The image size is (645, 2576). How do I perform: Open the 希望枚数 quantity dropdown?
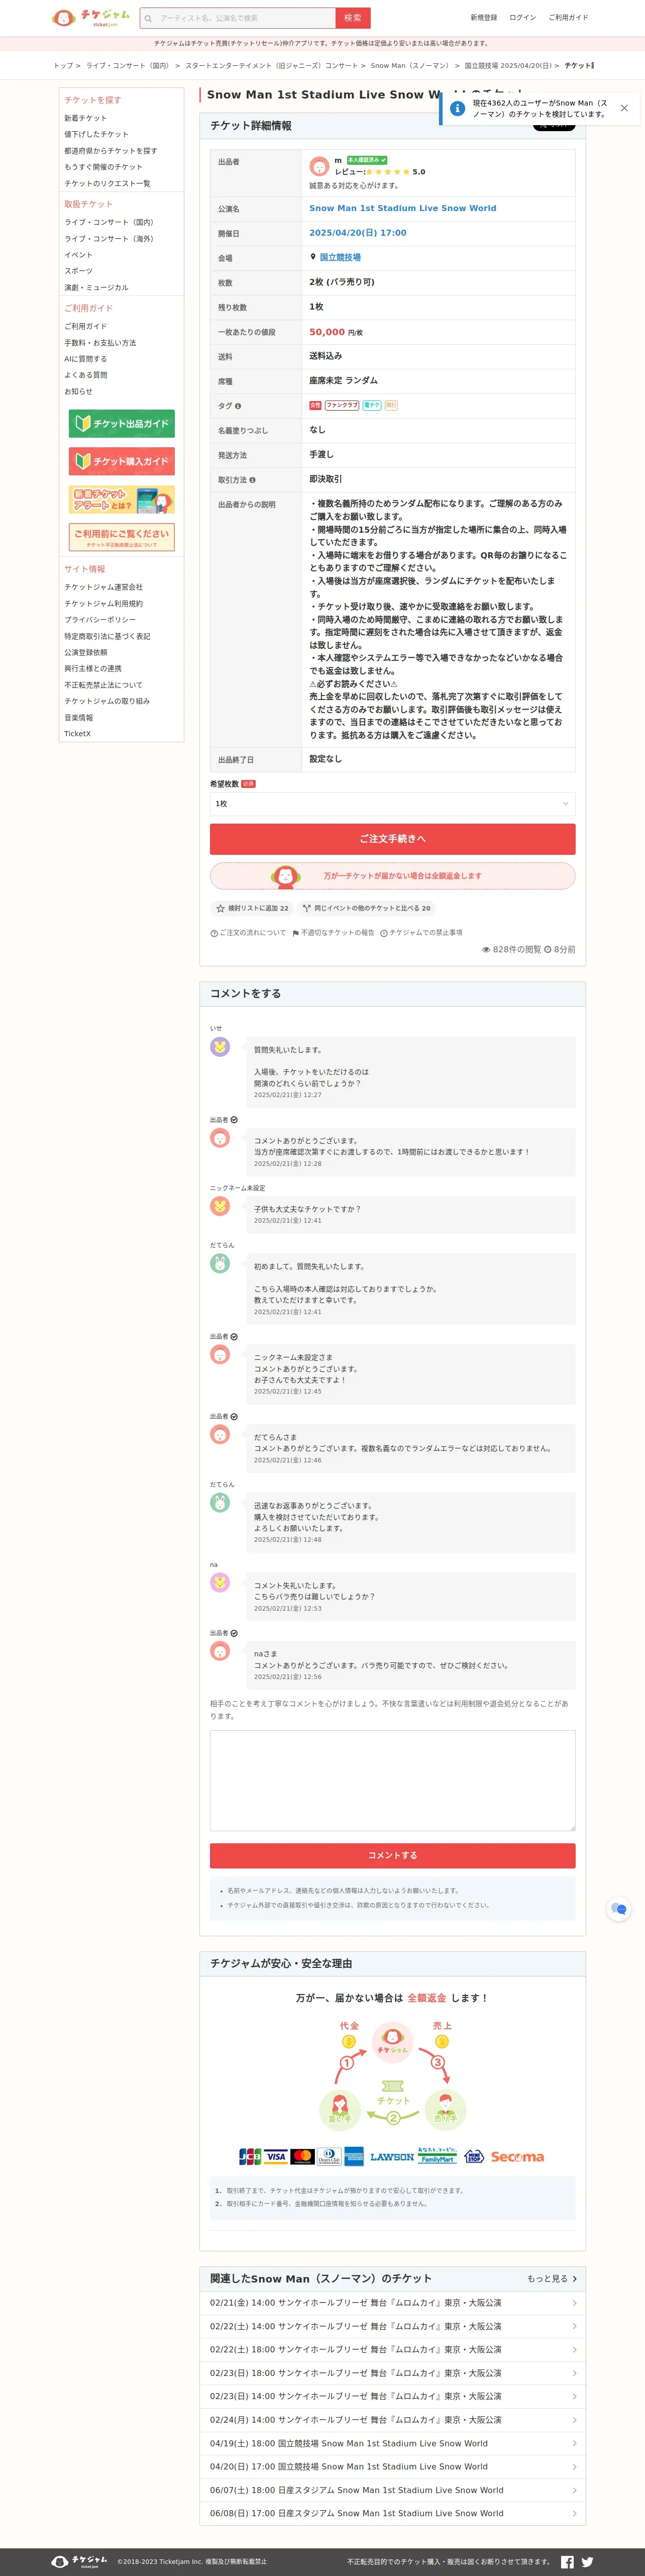point(392,803)
